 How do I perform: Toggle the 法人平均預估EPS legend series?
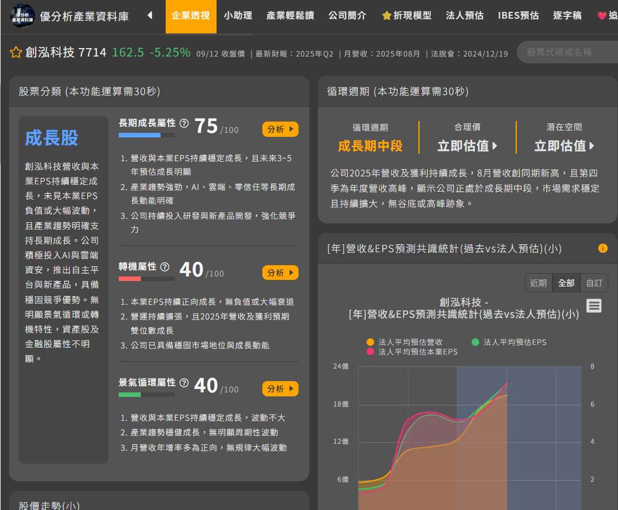pos(509,342)
